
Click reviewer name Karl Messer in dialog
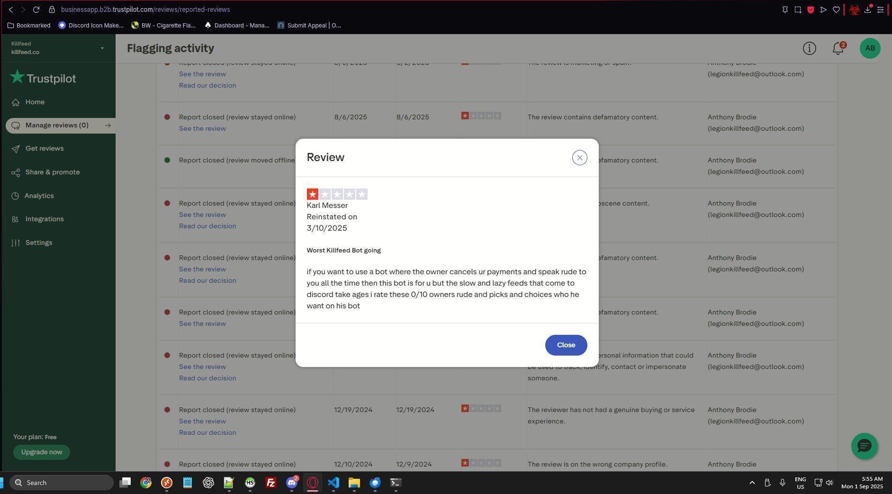(327, 206)
